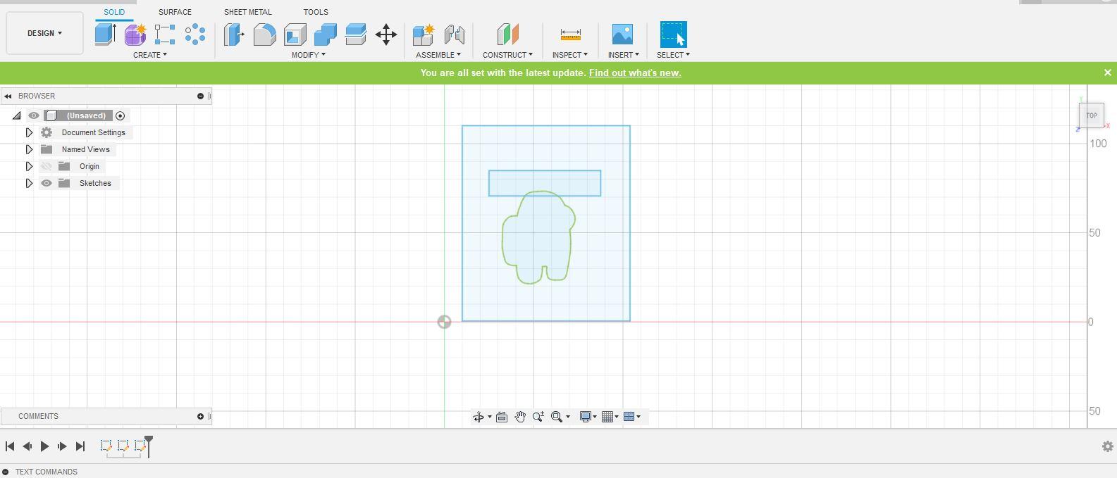Collapse the Unsaved root node
Screen dimensions: 1117x478
(17, 115)
